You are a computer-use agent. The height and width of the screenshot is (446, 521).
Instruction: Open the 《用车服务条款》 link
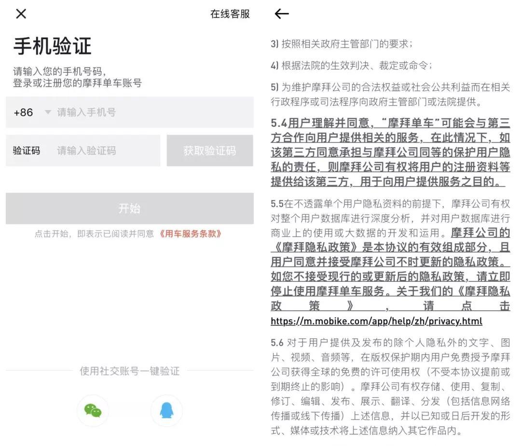click(190, 234)
